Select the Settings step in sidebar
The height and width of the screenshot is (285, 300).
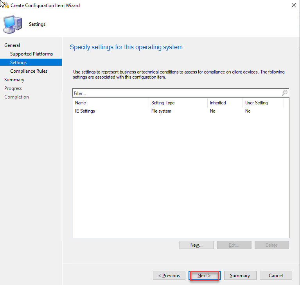coord(18,63)
